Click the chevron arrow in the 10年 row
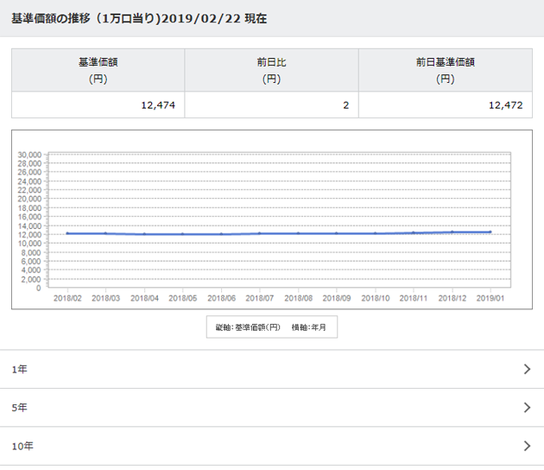Viewport: 544px width, 470px height. pos(527,447)
